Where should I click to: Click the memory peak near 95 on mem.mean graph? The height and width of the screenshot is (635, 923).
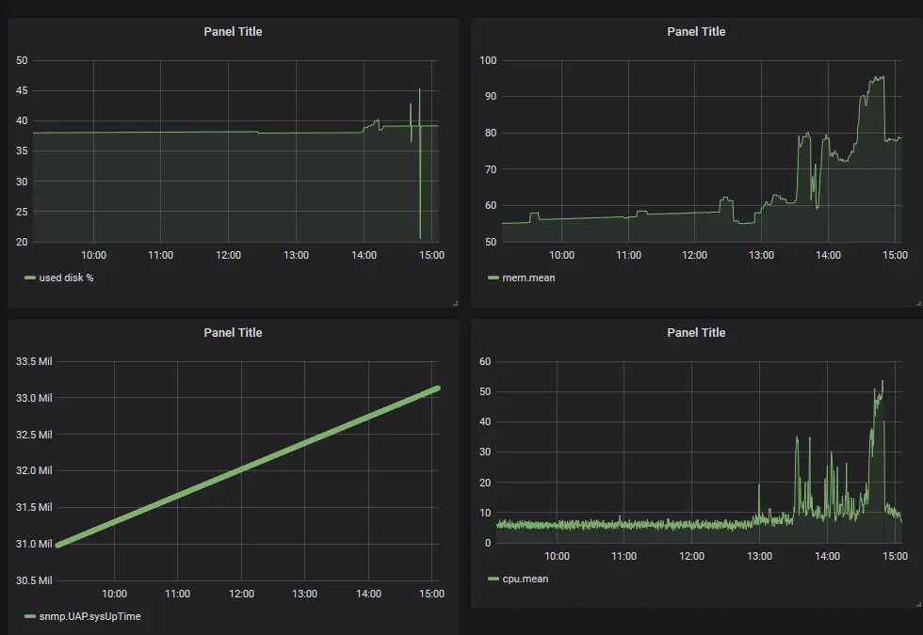pos(880,77)
